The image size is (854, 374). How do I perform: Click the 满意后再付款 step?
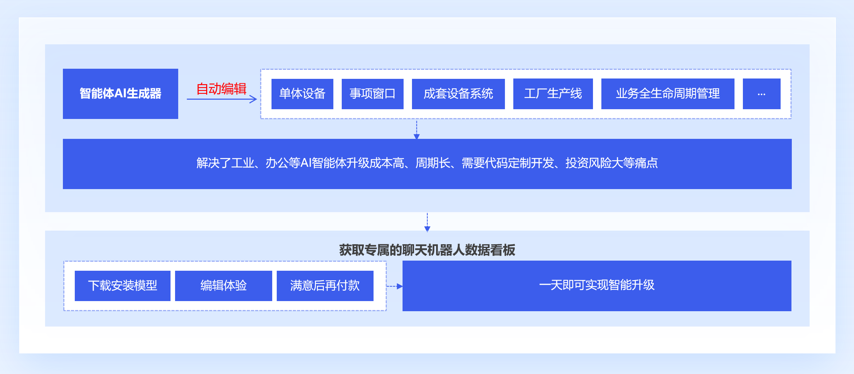[325, 285]
